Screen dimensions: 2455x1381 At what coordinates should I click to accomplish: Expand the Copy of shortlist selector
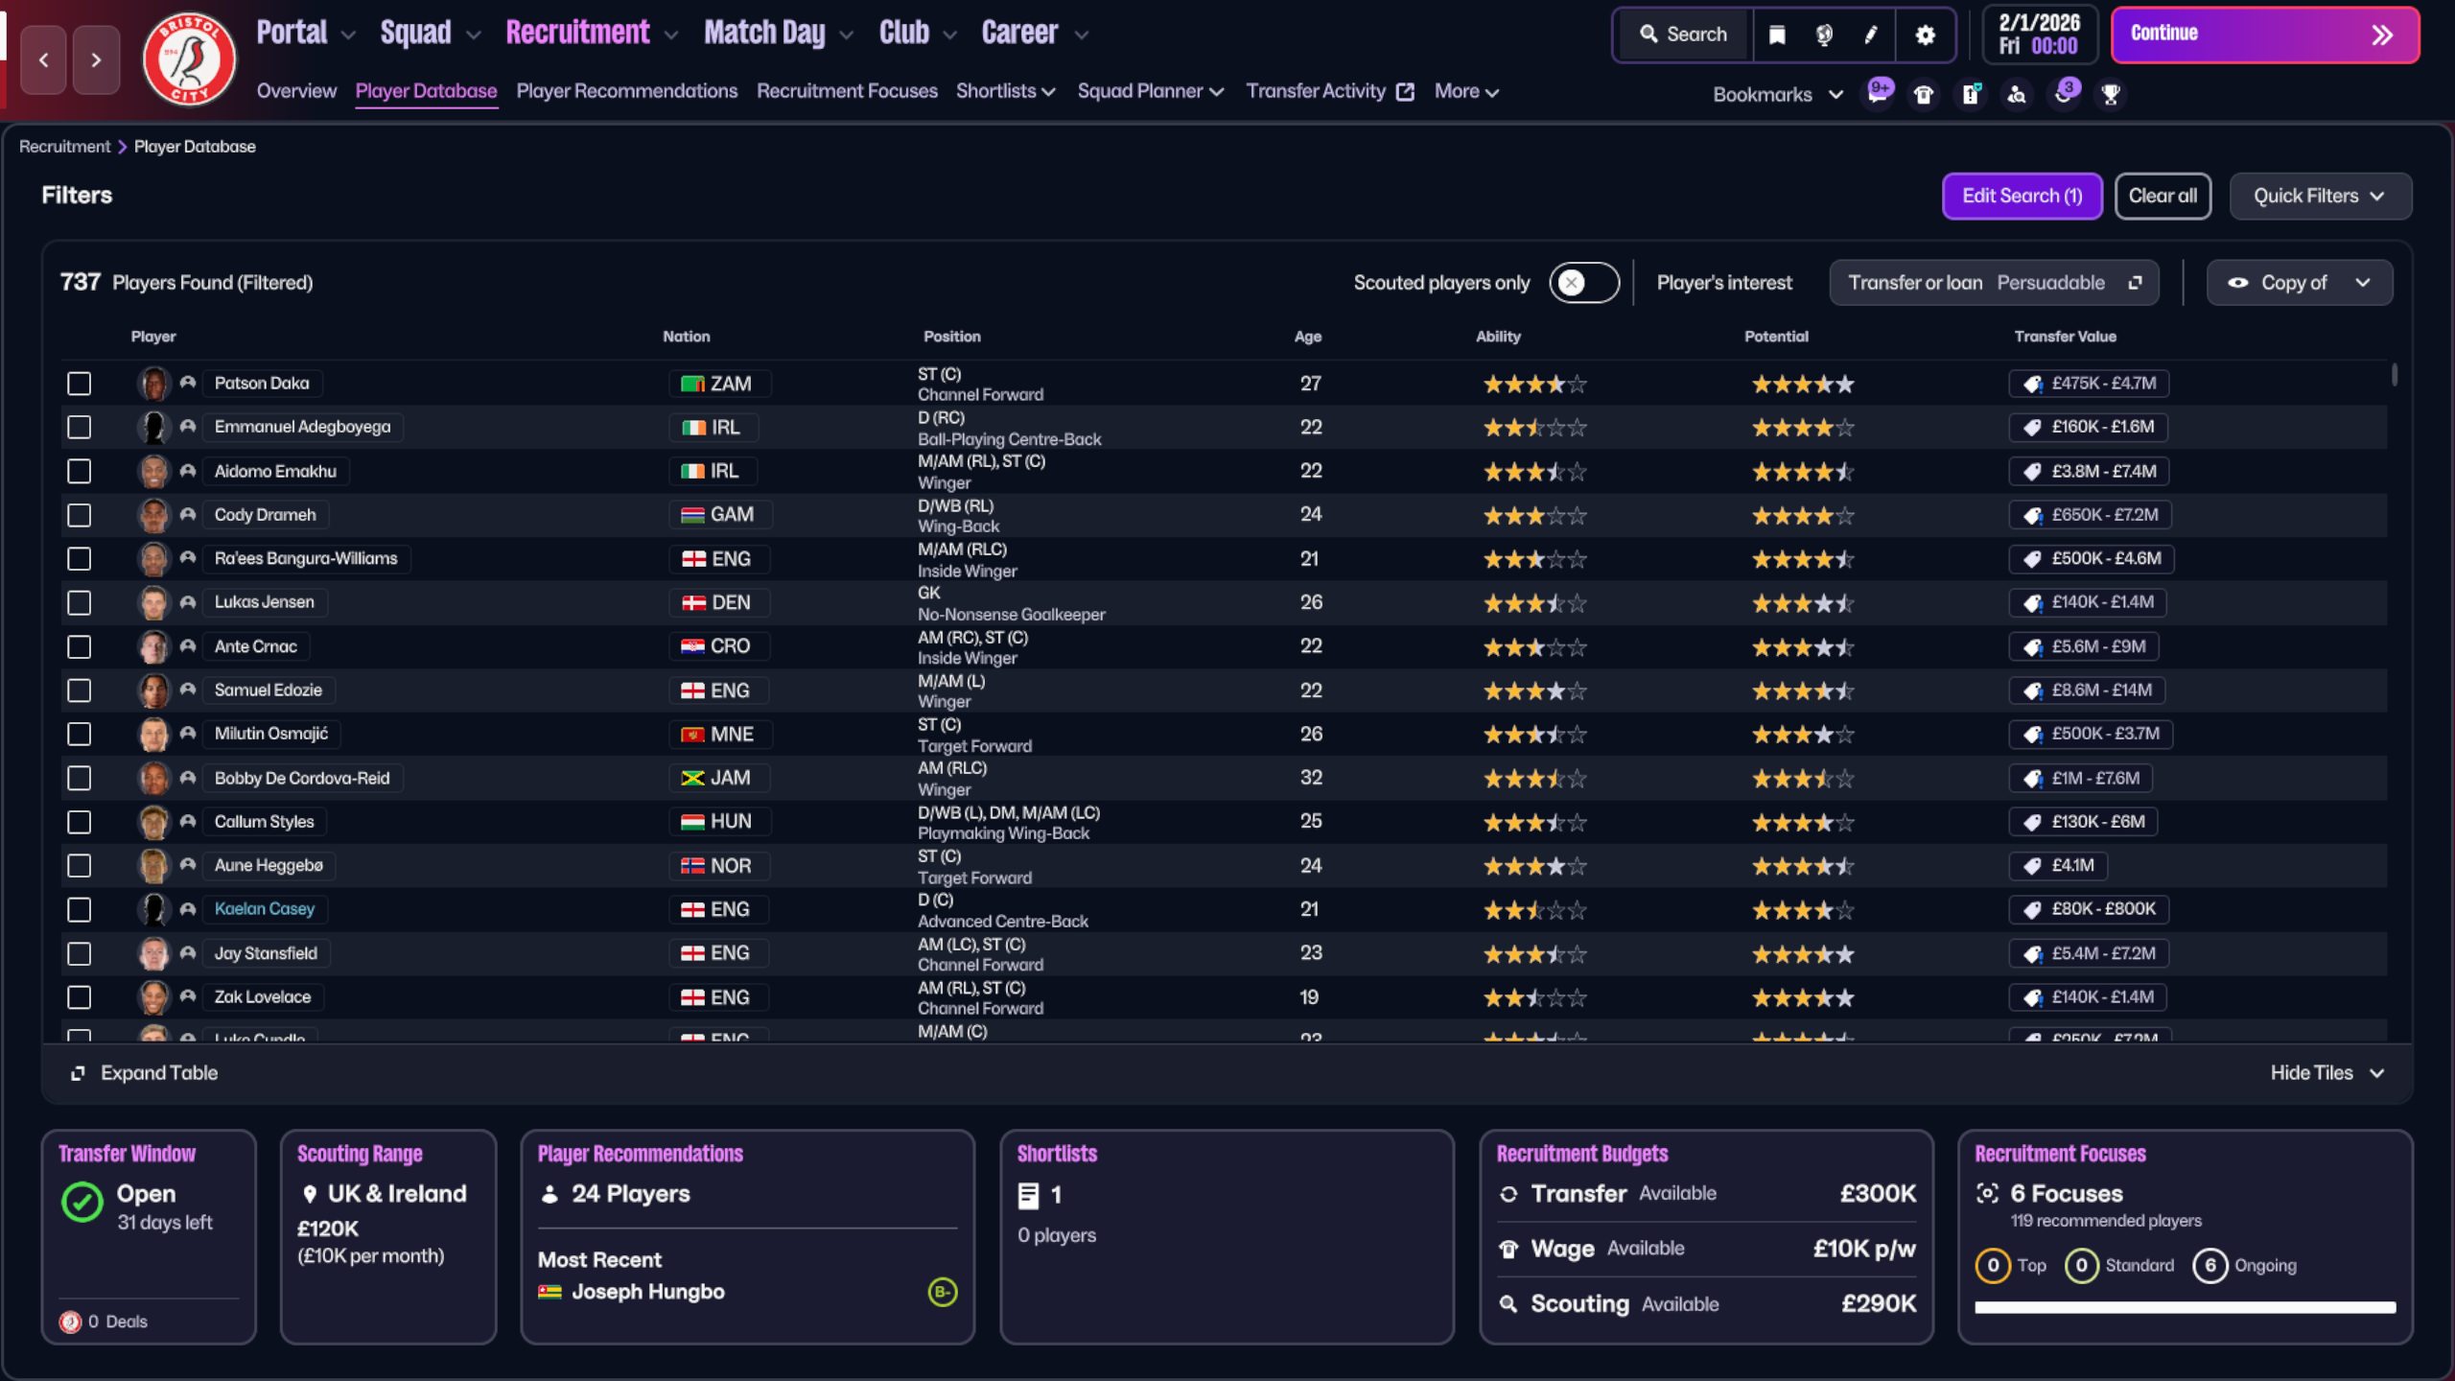2299,283
